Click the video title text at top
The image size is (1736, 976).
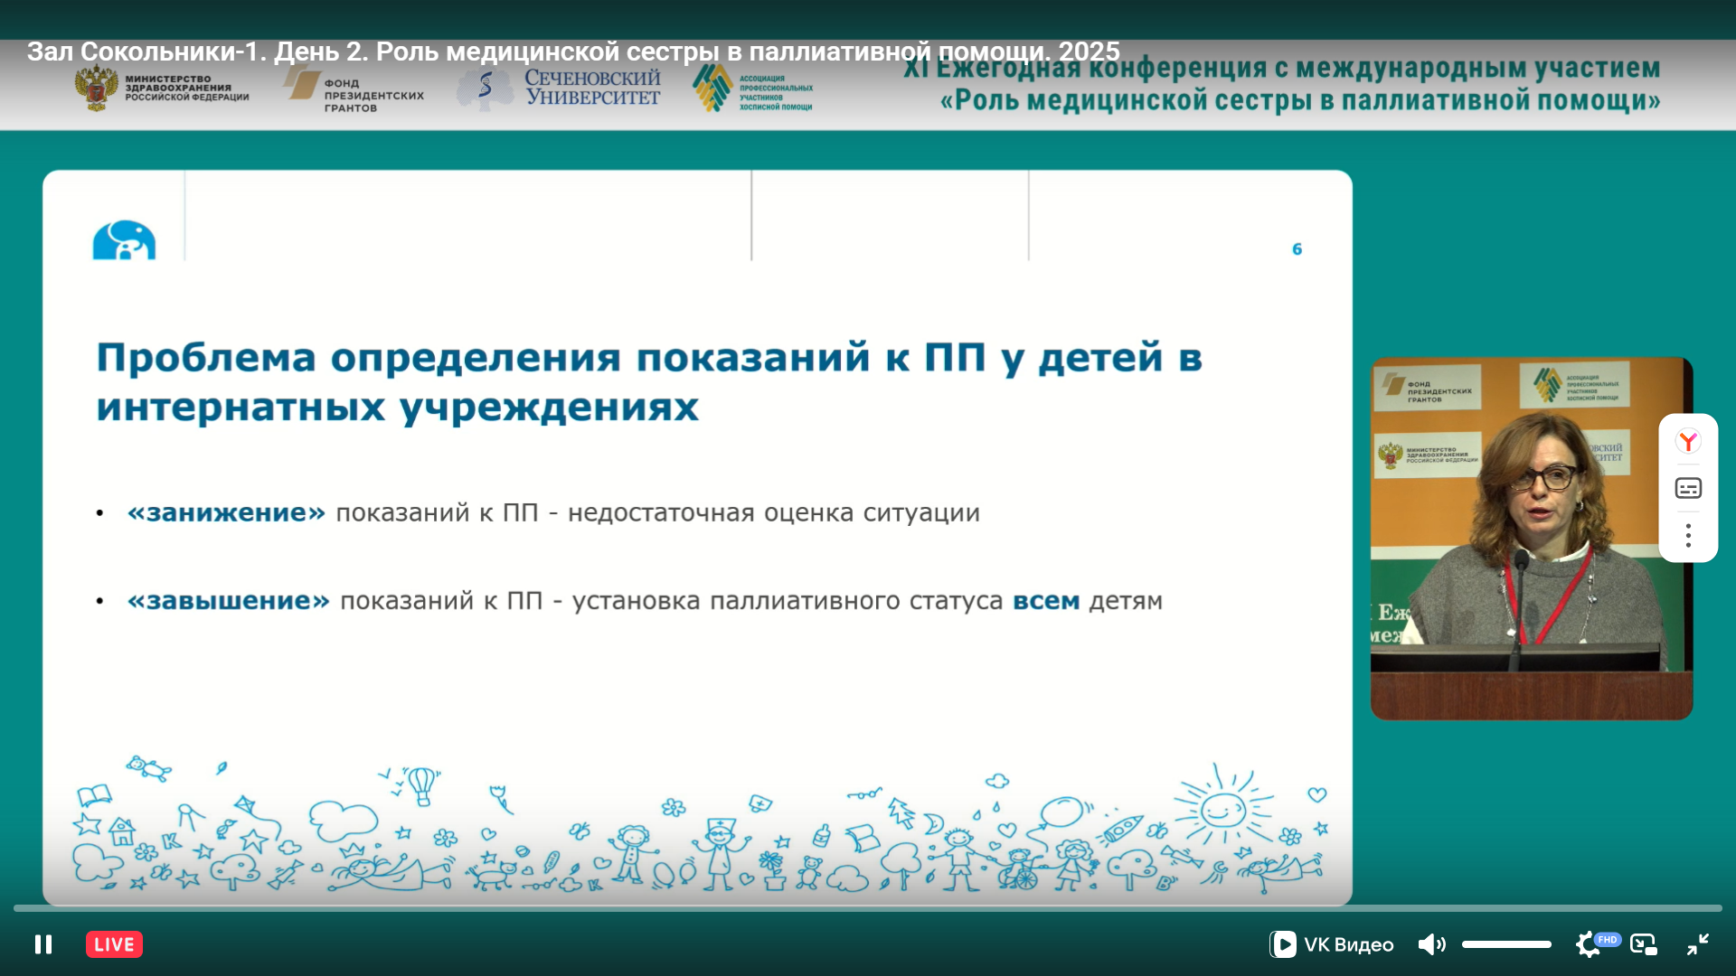(x=573, y=52)
